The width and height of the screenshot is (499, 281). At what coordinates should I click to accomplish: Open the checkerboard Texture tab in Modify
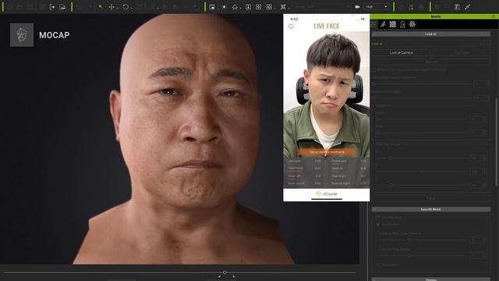(393, 24)
